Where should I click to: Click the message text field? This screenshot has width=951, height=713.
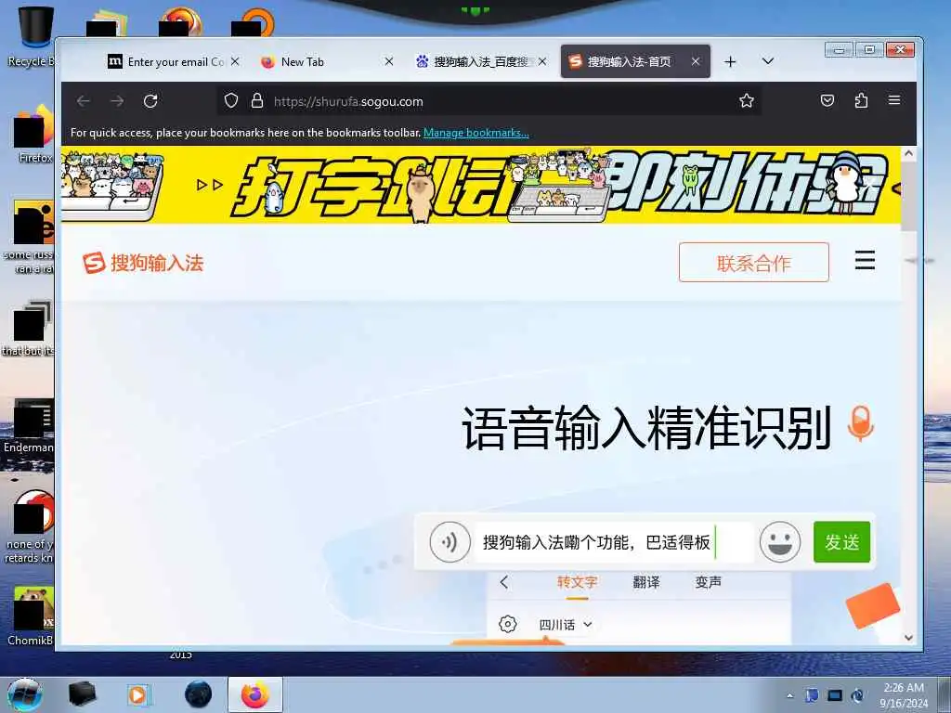(614, 542)
